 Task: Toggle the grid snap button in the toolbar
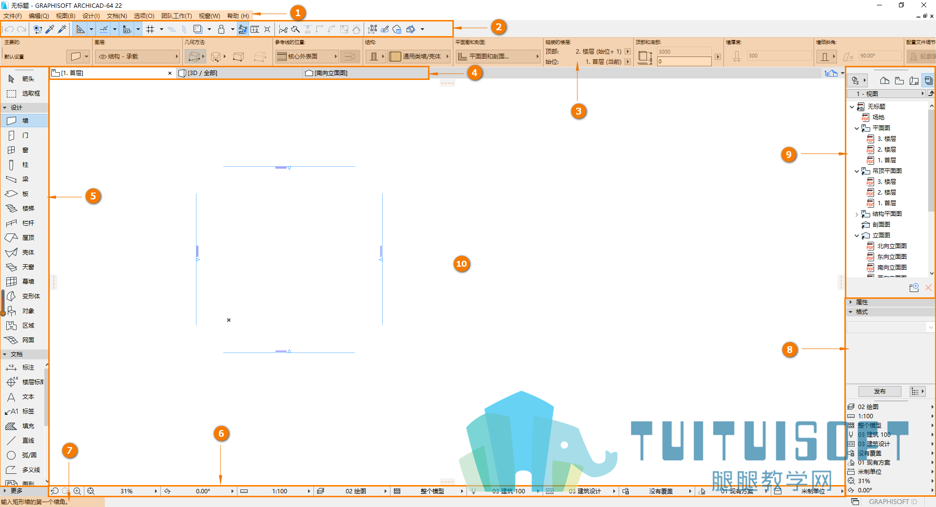(150, 29)
